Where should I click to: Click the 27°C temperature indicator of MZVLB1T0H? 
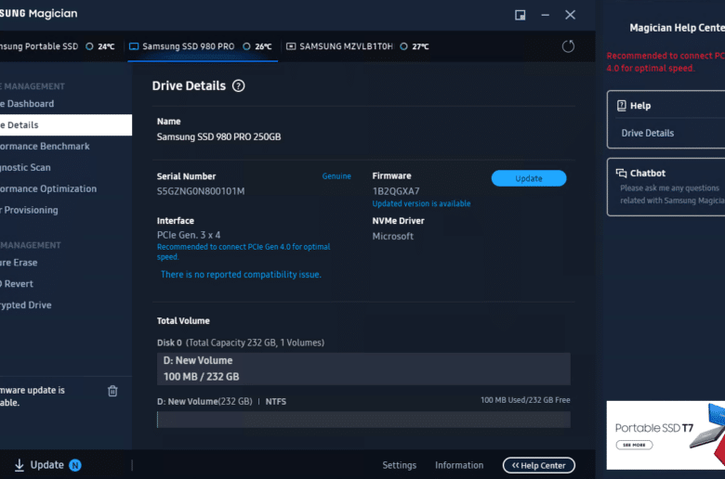coord(415,46)
